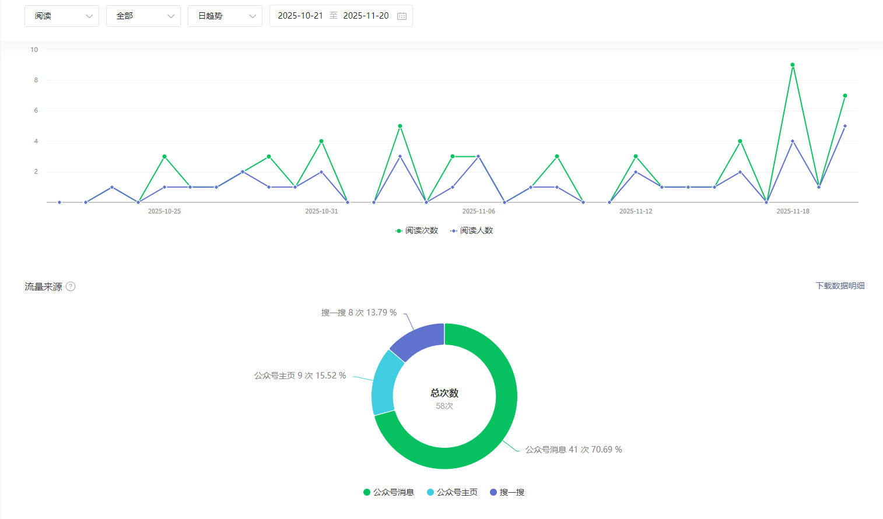Click the help icon beside 流量来源

point(71,286)
